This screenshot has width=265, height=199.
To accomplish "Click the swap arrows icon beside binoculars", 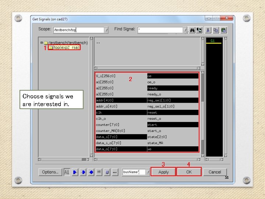I will tap(199, 30).
